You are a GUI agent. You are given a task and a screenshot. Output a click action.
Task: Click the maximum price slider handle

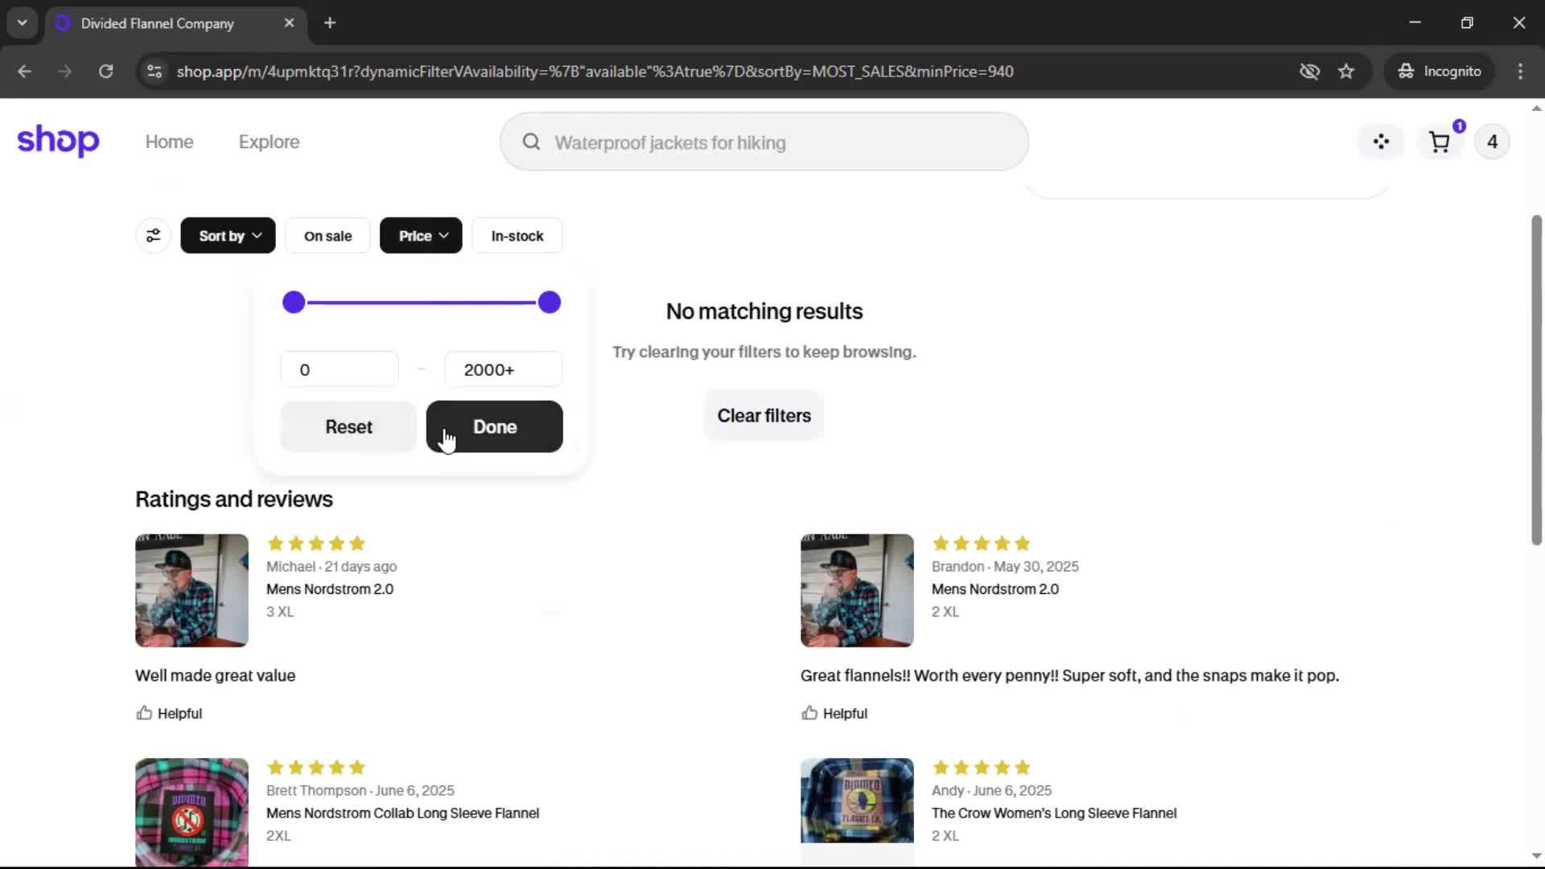pyautogui.click(x=550, y=303)
